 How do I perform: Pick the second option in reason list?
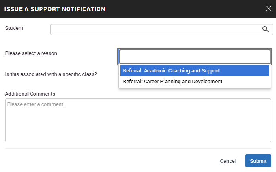[172, 82]
